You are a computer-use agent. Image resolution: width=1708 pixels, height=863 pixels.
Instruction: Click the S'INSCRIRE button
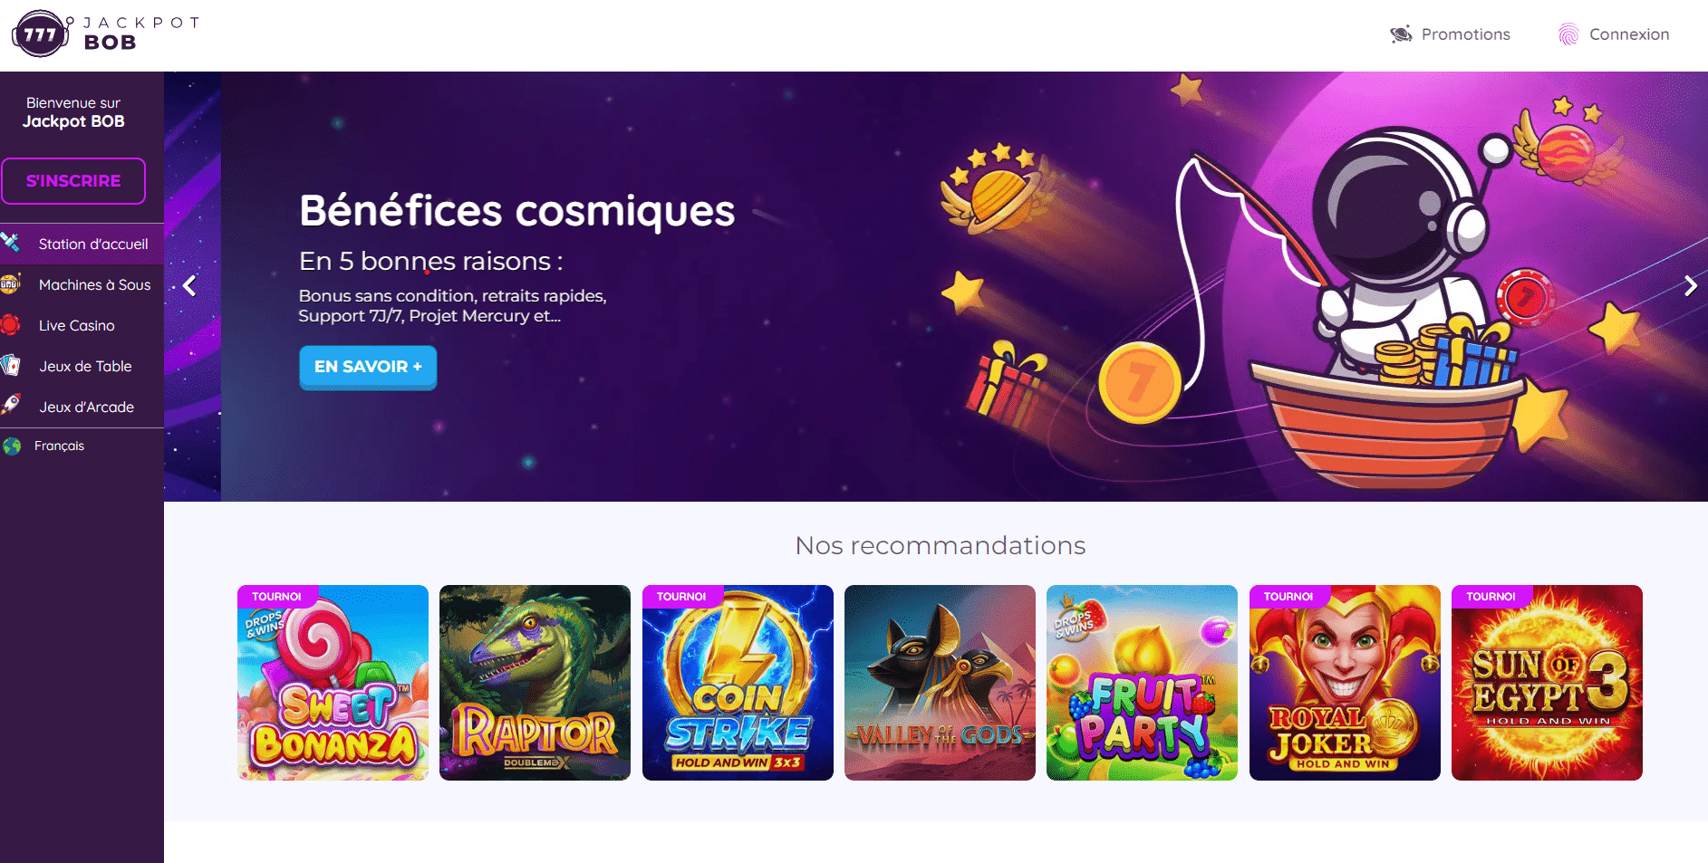tap(73, 181)
